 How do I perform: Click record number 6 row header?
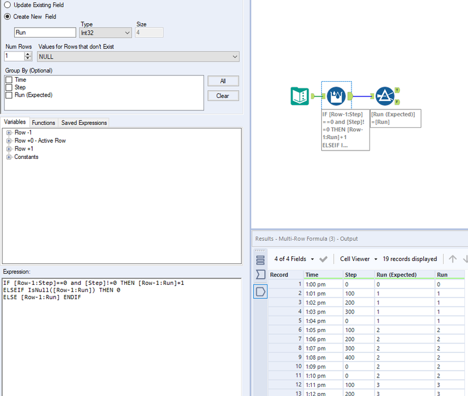285,330
